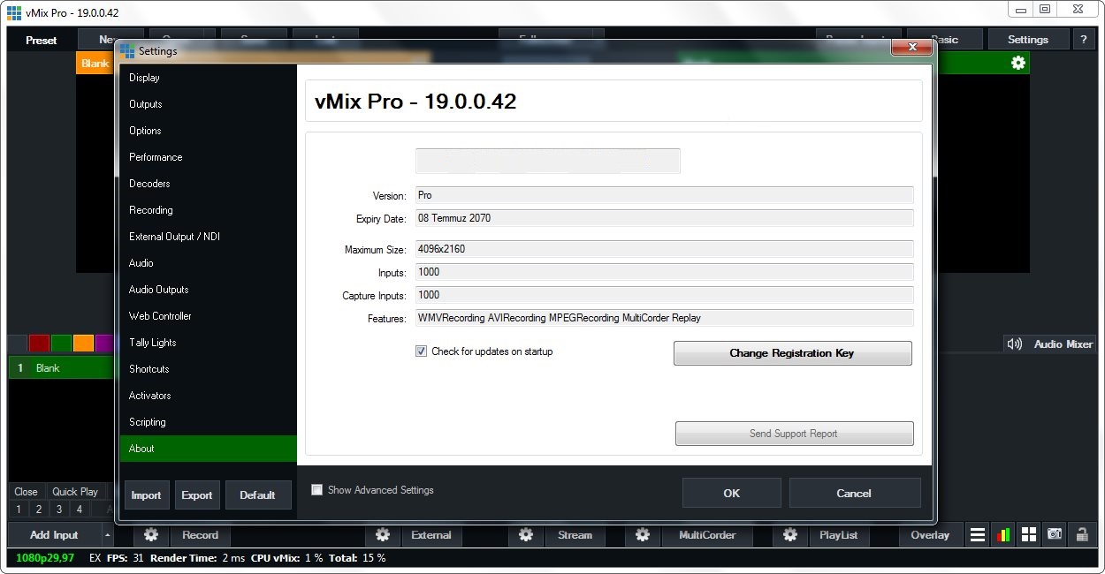Take a snapshot with camera icon
The image size is (1105, 574).
[x=1055, y=535]
